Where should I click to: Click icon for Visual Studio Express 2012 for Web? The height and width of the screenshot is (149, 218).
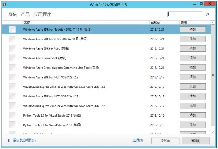12,106
